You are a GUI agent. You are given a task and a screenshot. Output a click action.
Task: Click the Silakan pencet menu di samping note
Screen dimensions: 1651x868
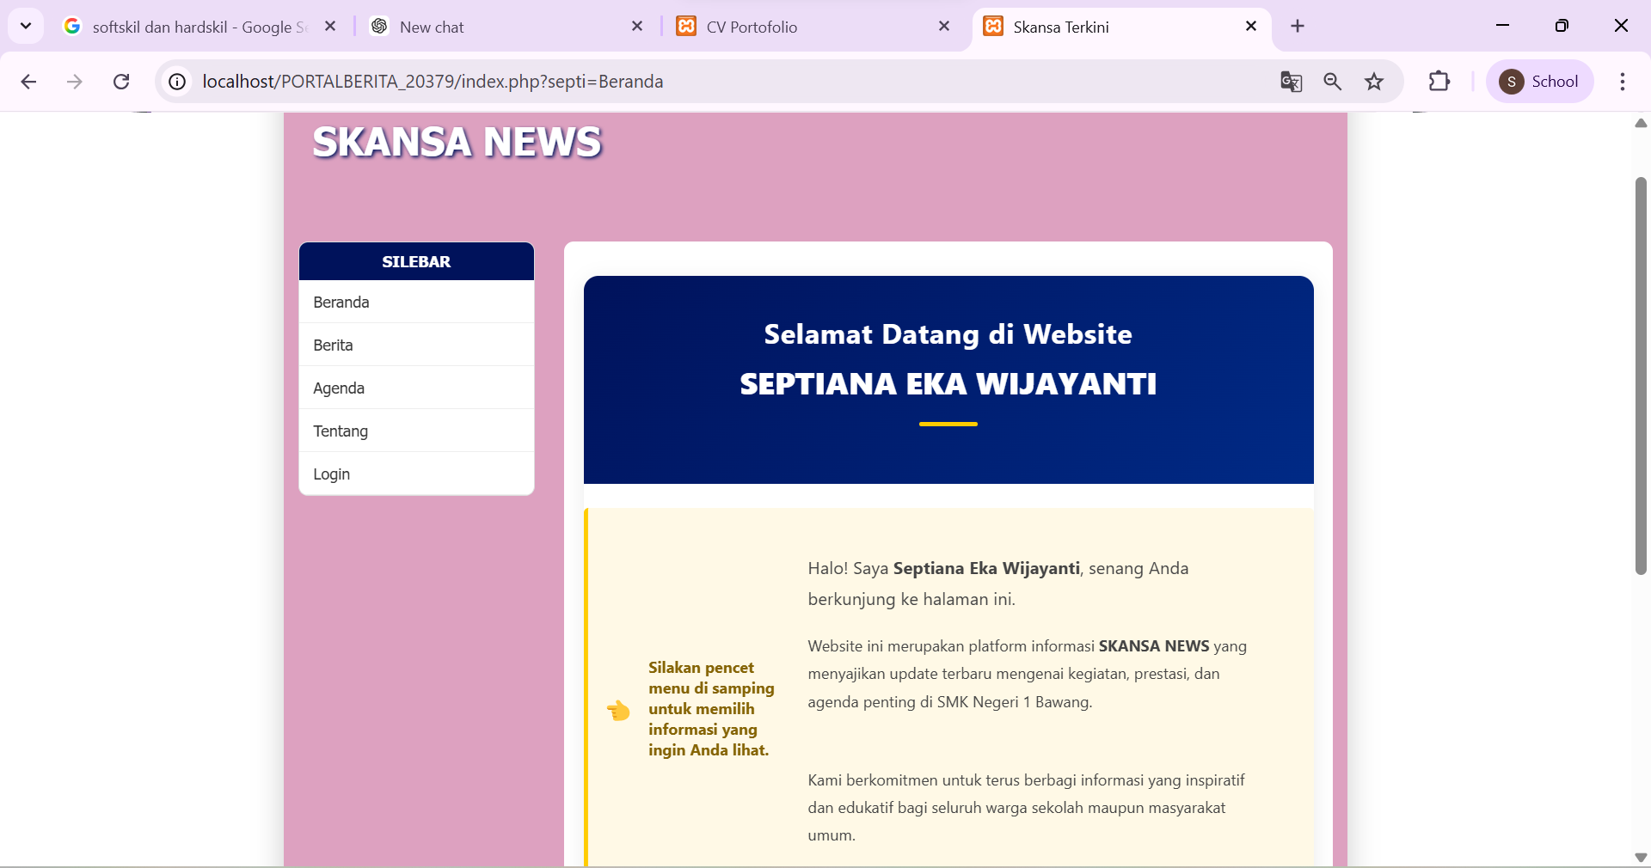[711, 709]
